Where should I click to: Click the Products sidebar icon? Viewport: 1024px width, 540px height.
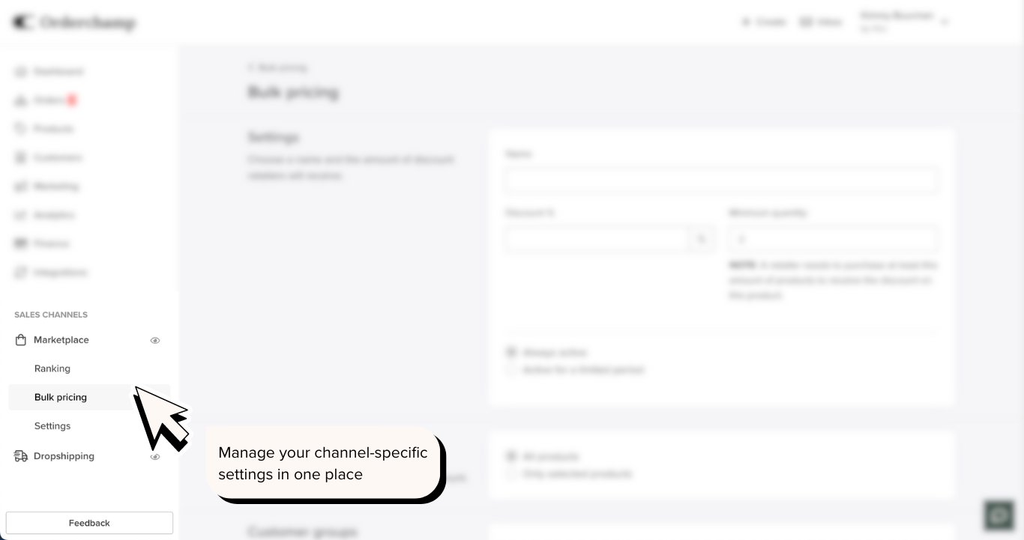[x=20, y=129]
